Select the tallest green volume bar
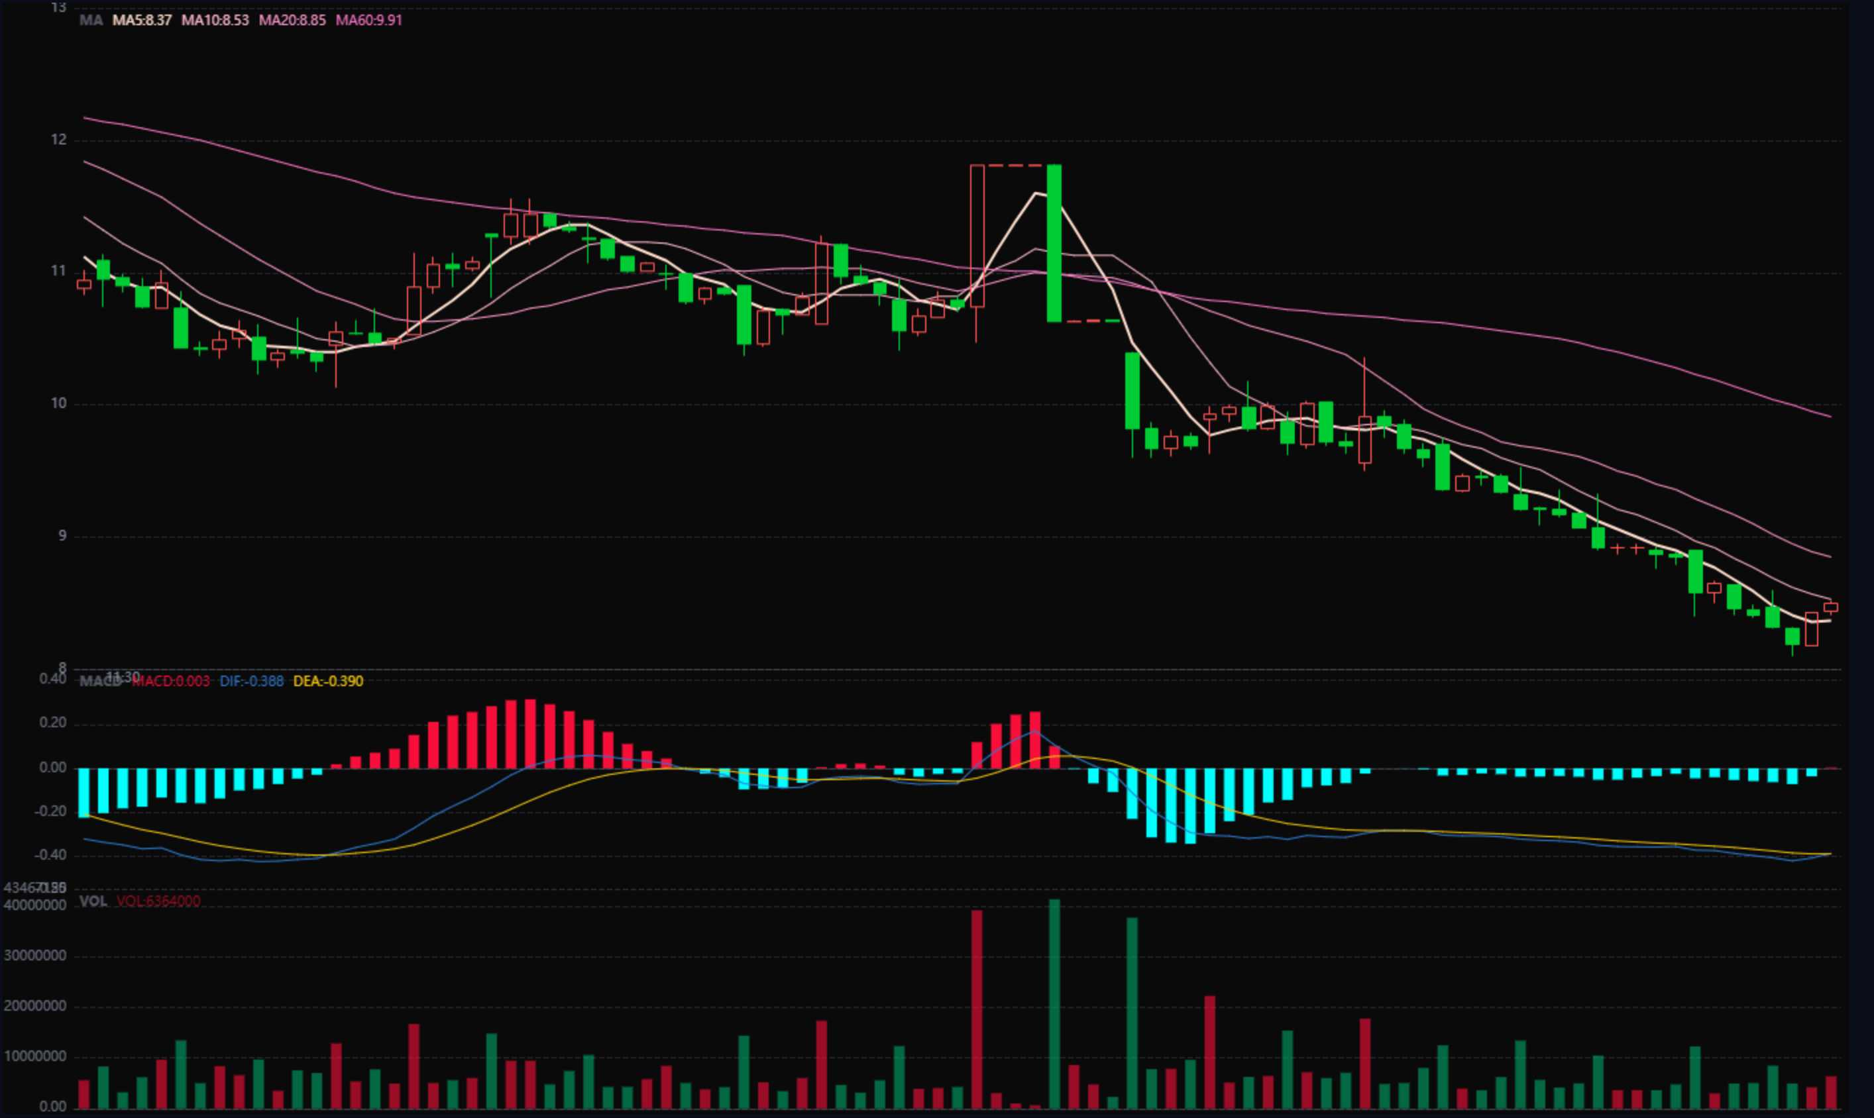Viewport: 1874px width, 1118px height. (1054, 1003)
